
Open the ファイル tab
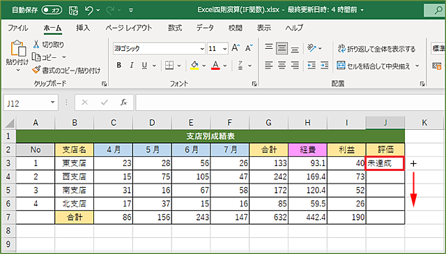point(17,28)
